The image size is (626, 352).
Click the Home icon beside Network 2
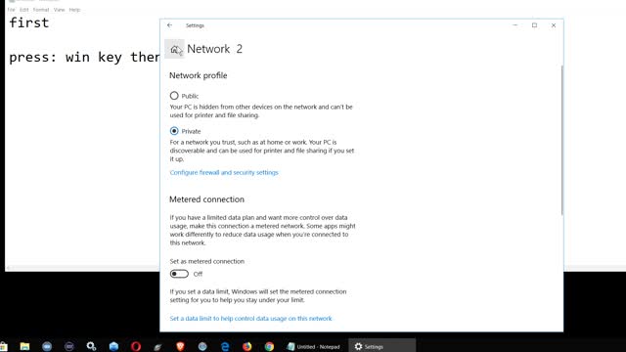click(x=174, y=49)
